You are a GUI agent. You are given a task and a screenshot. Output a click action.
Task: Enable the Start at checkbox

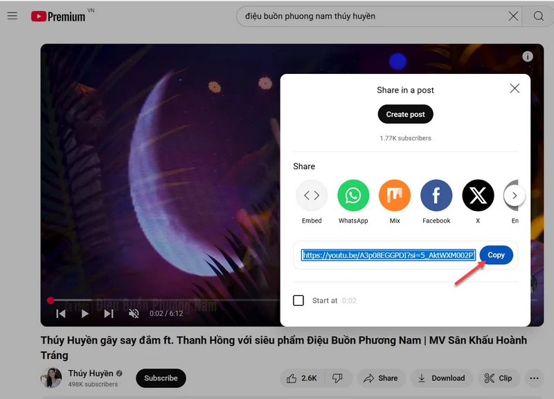click(x=298, y=301)
